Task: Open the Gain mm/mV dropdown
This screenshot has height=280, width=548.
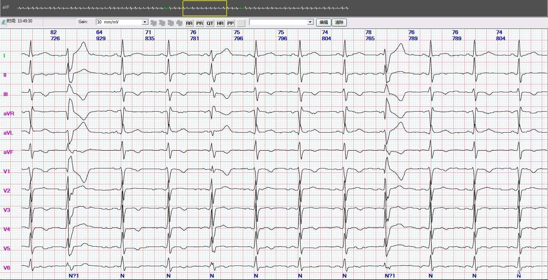Action: [x=145, y=22]
